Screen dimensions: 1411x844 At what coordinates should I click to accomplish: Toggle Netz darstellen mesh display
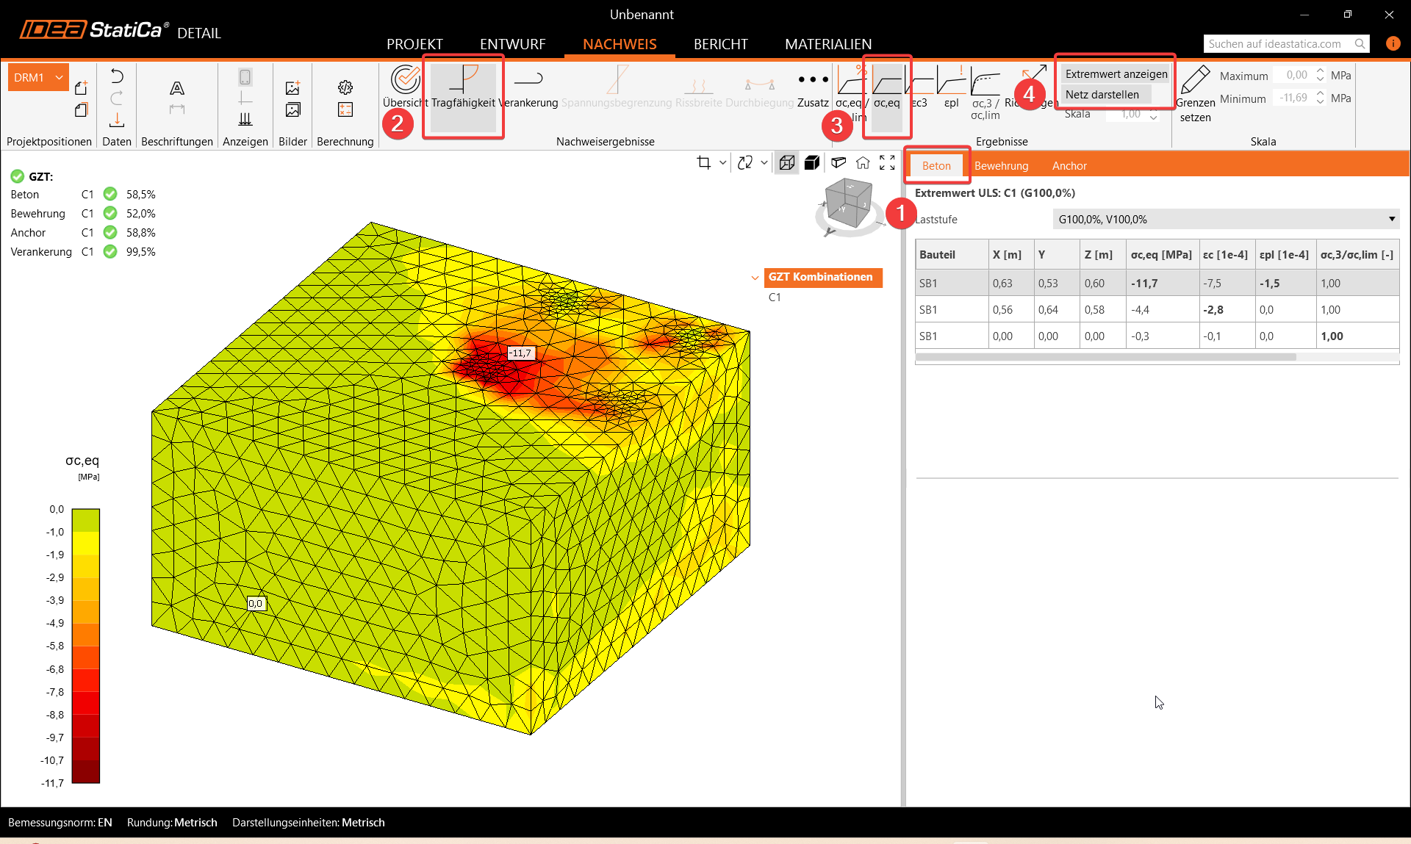coord(1102,94)
